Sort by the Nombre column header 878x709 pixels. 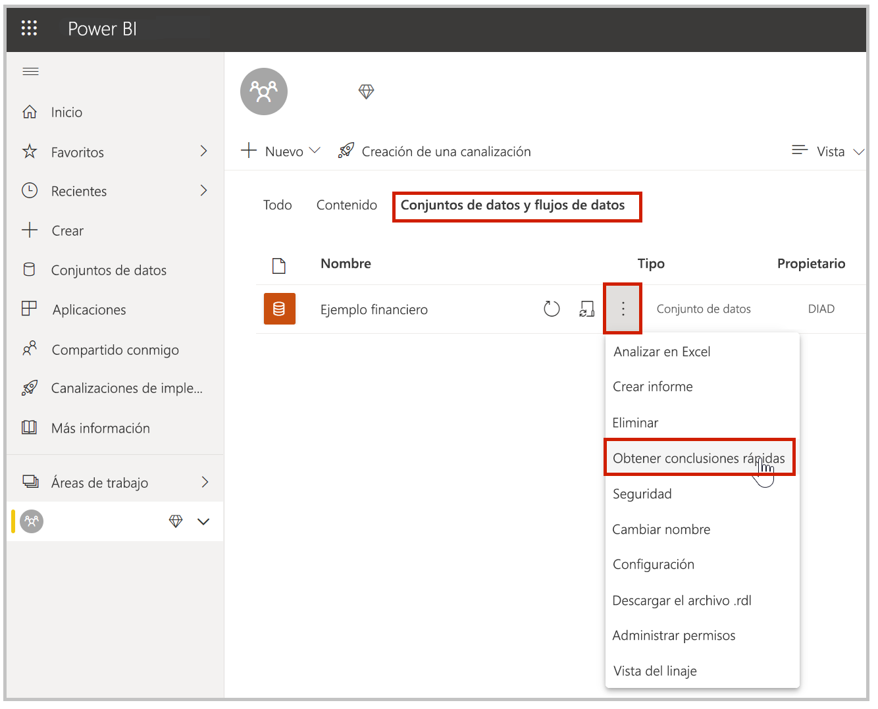(346, 263)
